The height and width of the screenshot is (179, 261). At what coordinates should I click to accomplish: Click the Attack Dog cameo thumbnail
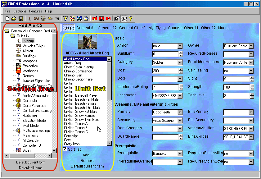click(x=88, y=42)
